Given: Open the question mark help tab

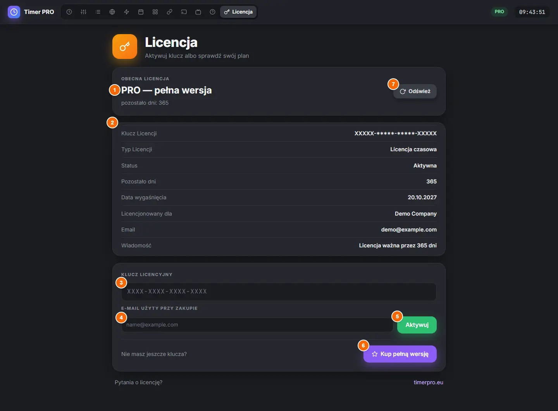Looking at the screenshot, I should coord(212,12).
